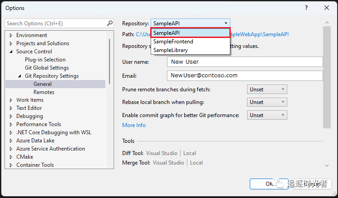Image resolution: width=338 pixels, height=198 pixels.
Task: Click the right panel scroll down arrow
Action: click(327, 165)
